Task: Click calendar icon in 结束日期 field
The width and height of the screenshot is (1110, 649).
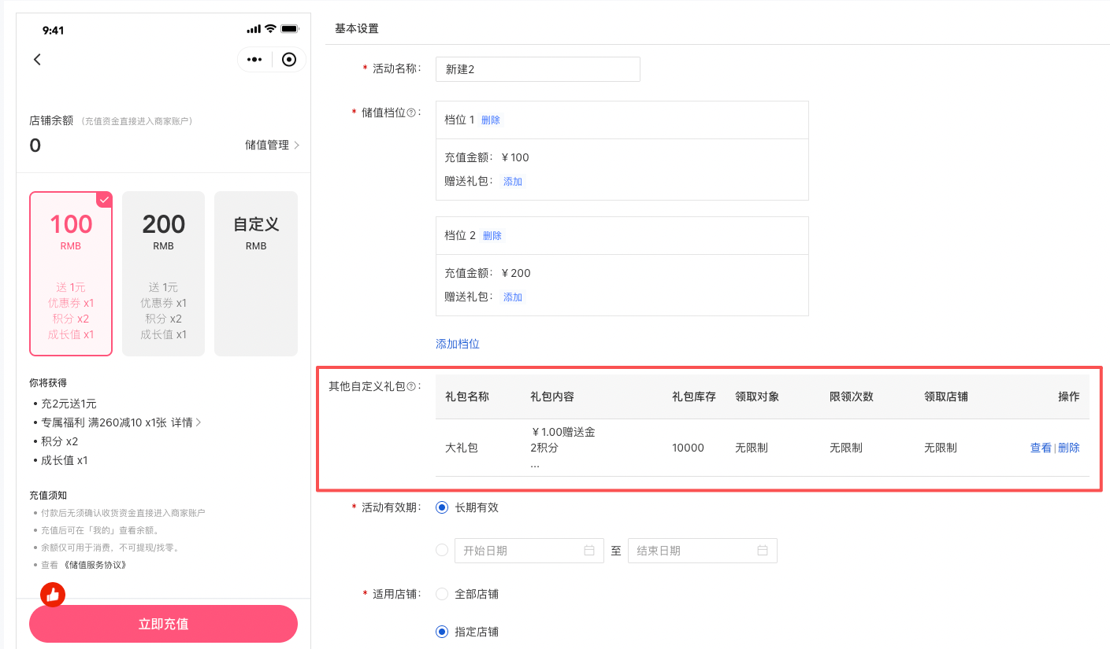Action: pyautogui.click(x=763, y=551)
